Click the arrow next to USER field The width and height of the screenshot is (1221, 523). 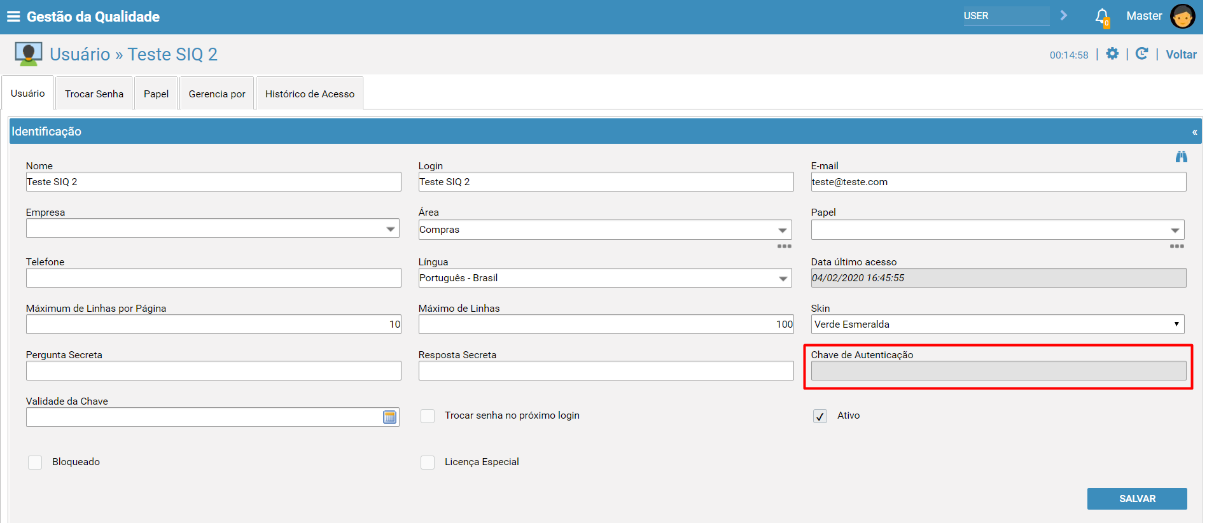point(1063,15)
